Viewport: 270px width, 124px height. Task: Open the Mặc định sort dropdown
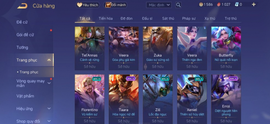(159, 5)
